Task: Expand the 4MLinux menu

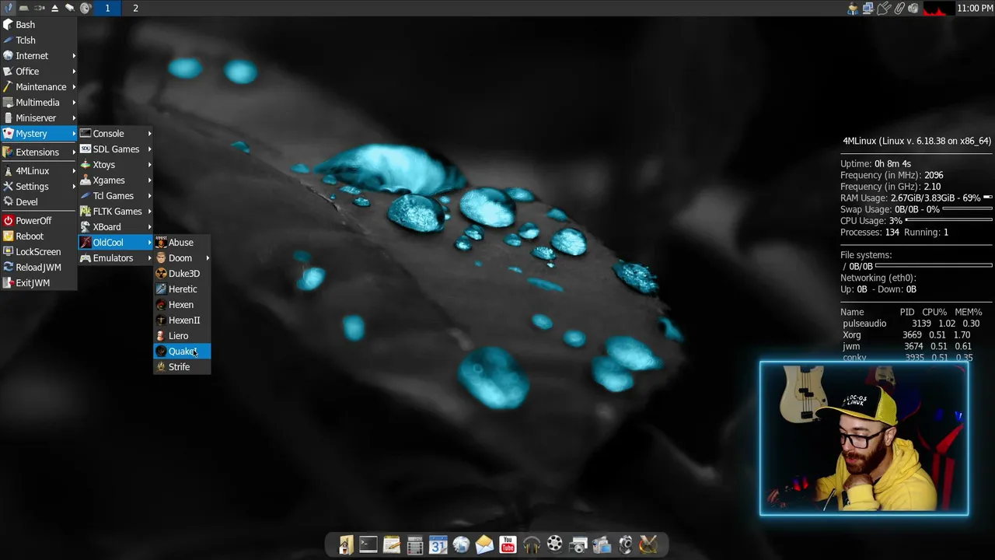Action: 39,171
